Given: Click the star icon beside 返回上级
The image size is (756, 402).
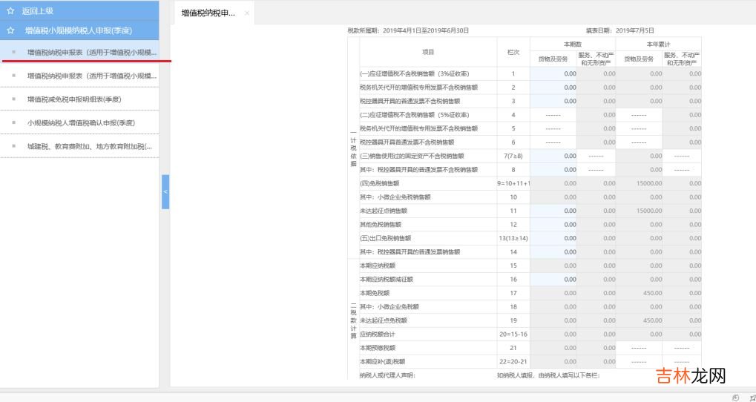Looking at the screenshot, I should click(10, 11).
